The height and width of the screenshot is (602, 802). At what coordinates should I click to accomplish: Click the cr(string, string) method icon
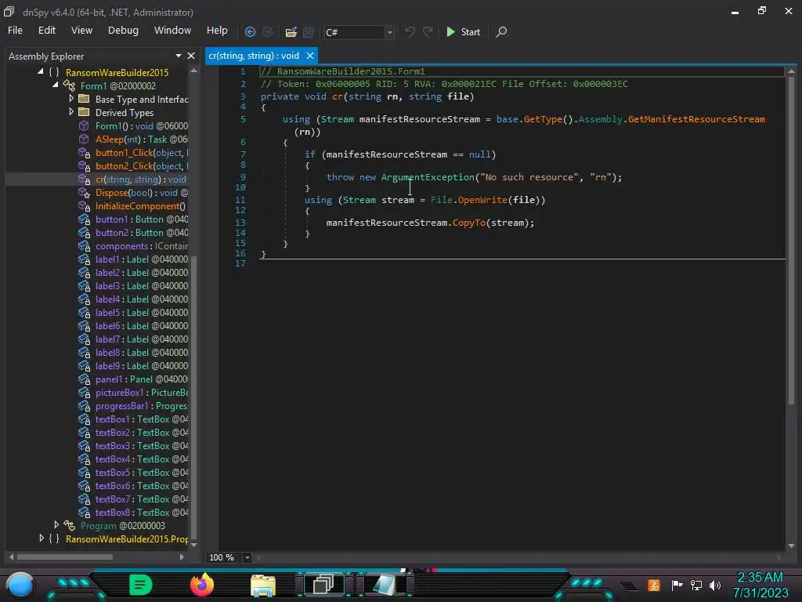[x=84, y=180]
